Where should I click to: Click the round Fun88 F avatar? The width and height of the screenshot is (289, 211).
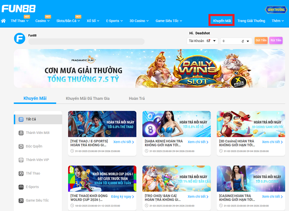coord(19,38)
